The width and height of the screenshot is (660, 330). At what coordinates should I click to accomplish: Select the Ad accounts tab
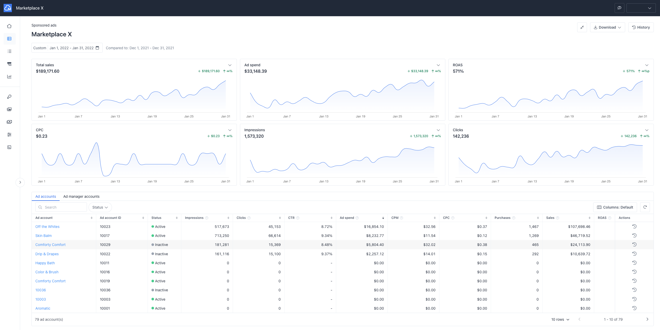pyautogui.click(x=45, y=196)
